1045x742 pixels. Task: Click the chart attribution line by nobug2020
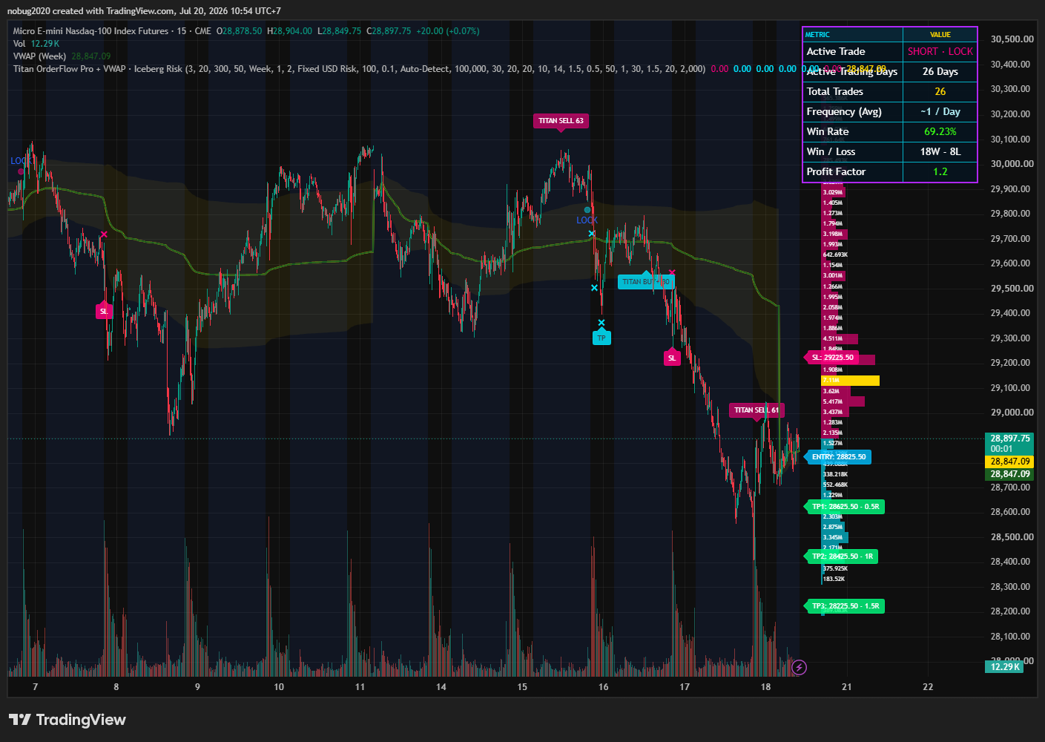144,11
